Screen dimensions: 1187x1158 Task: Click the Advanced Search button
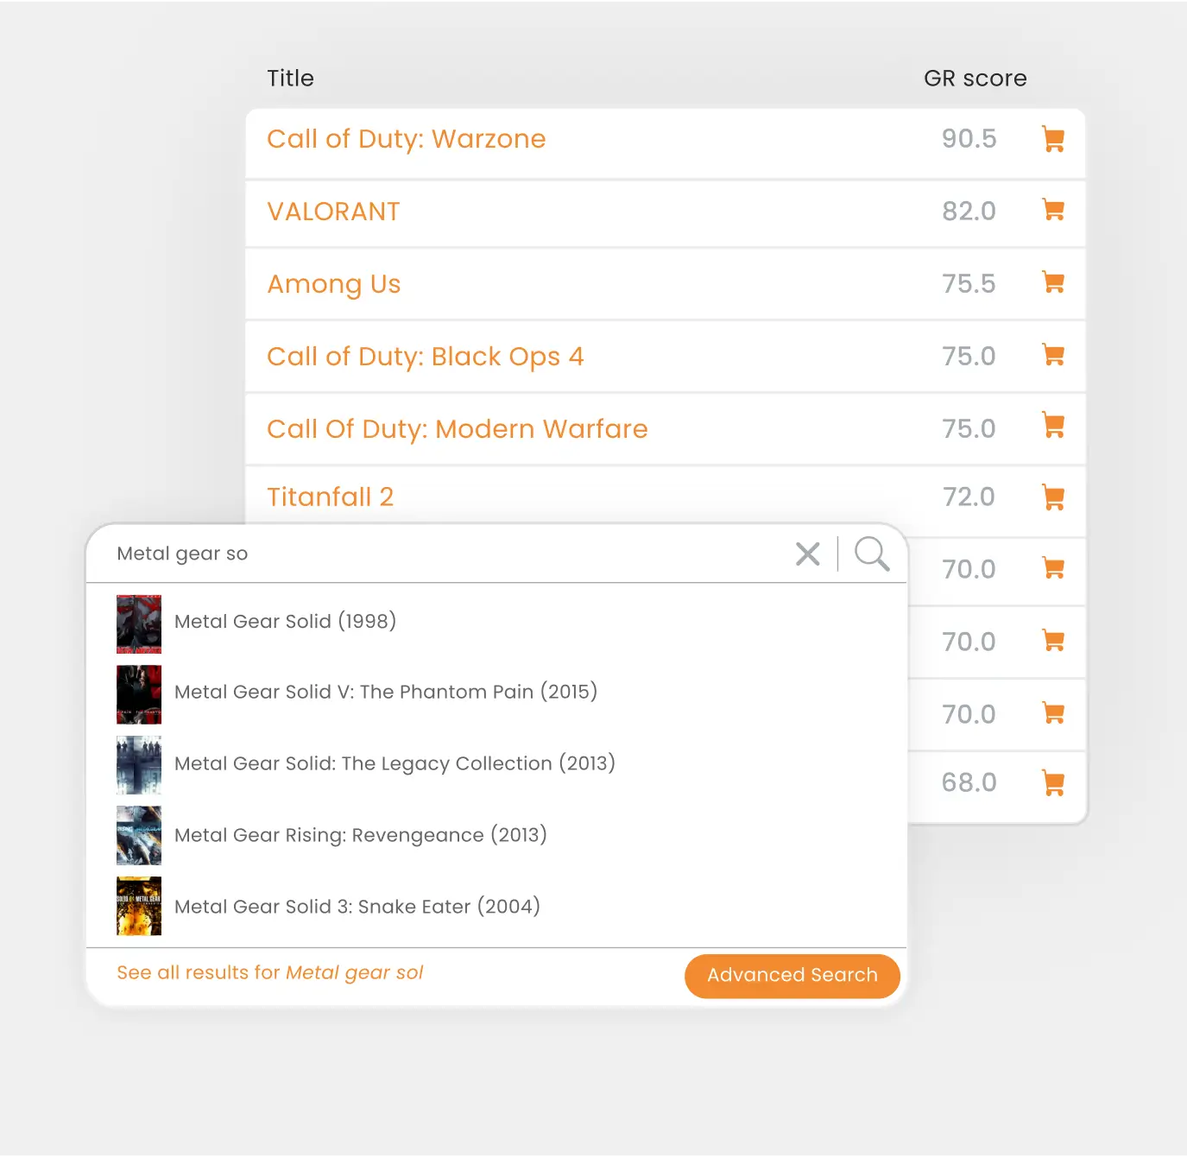point(792,976)
